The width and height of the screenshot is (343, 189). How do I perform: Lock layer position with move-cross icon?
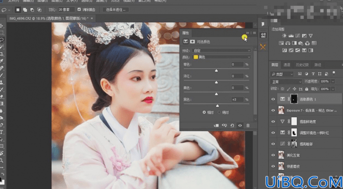point(294,89)
